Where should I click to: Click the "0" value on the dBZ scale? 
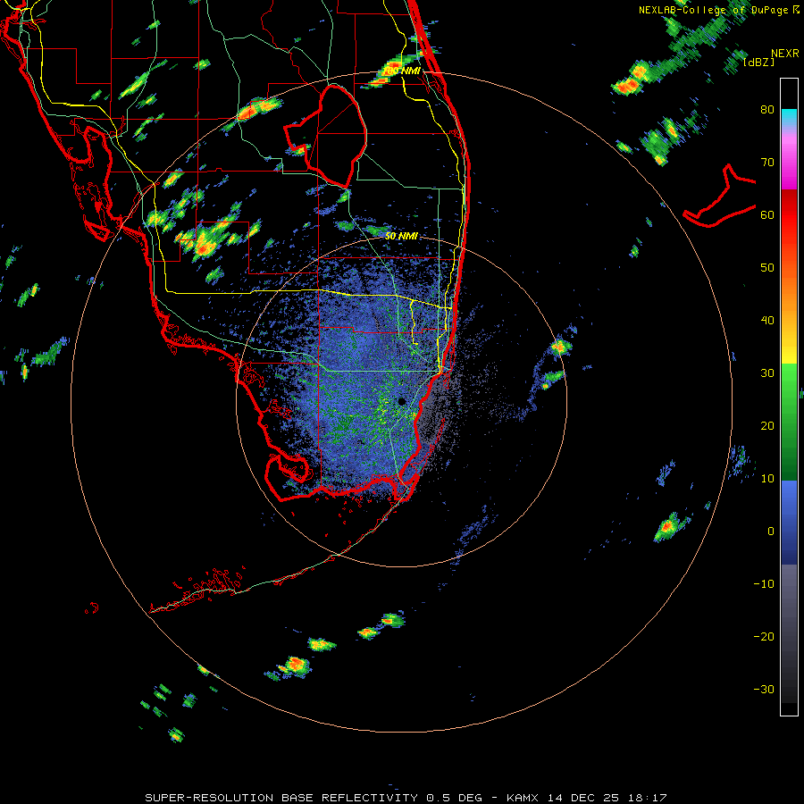[x=771, y=532]
